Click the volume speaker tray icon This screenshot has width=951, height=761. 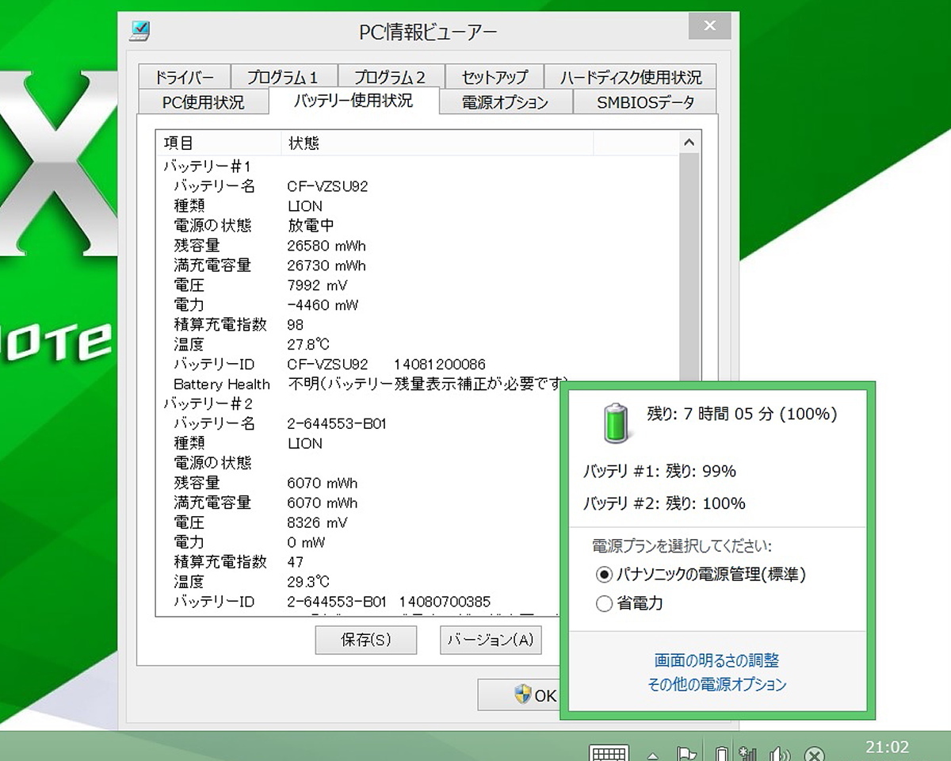(780, 753)
